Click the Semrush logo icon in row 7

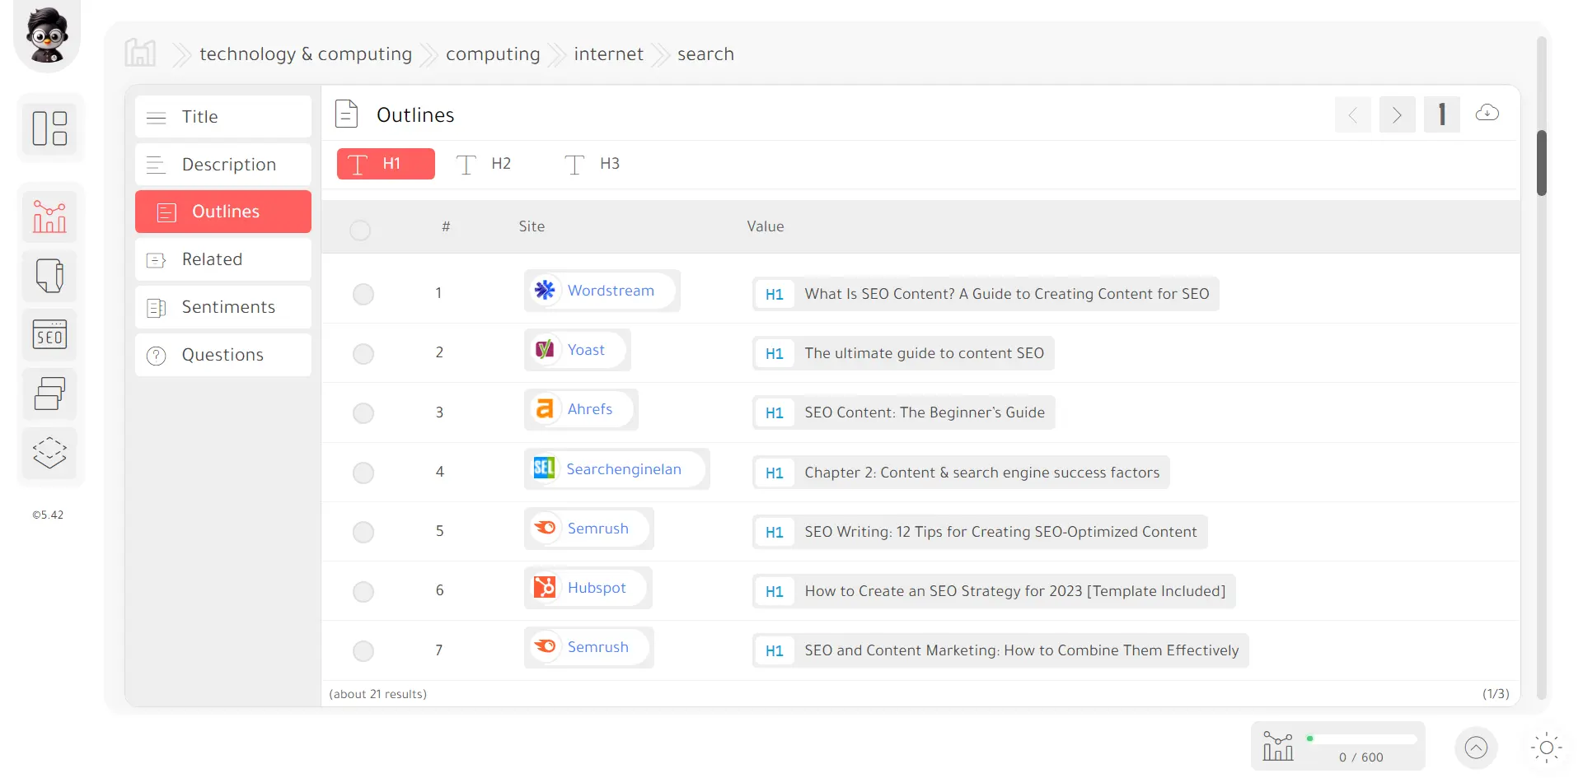(x=545, y=647)
